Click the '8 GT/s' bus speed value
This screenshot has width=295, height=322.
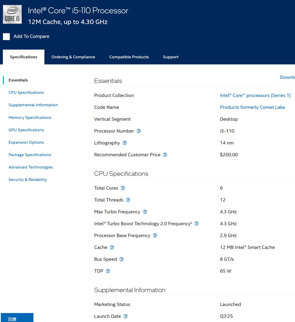227,259
